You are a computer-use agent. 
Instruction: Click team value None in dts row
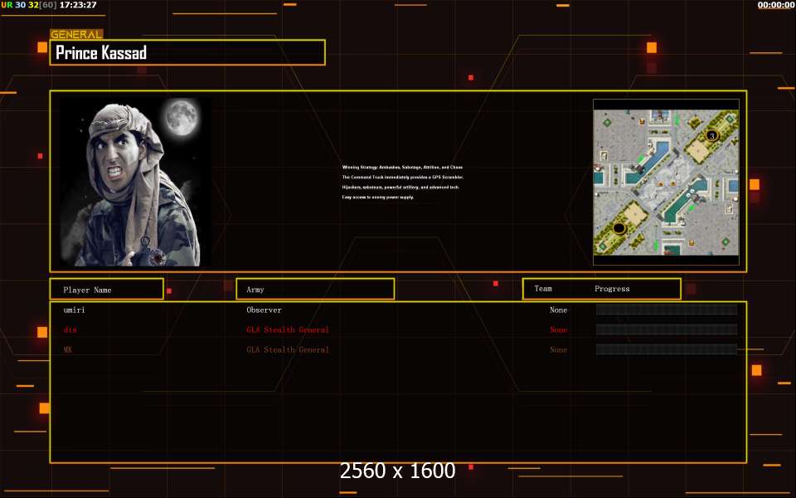pos(558,330)
